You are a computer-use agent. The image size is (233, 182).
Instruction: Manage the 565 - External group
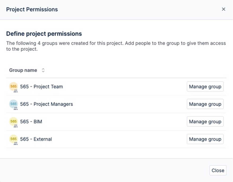coord(205,139)
